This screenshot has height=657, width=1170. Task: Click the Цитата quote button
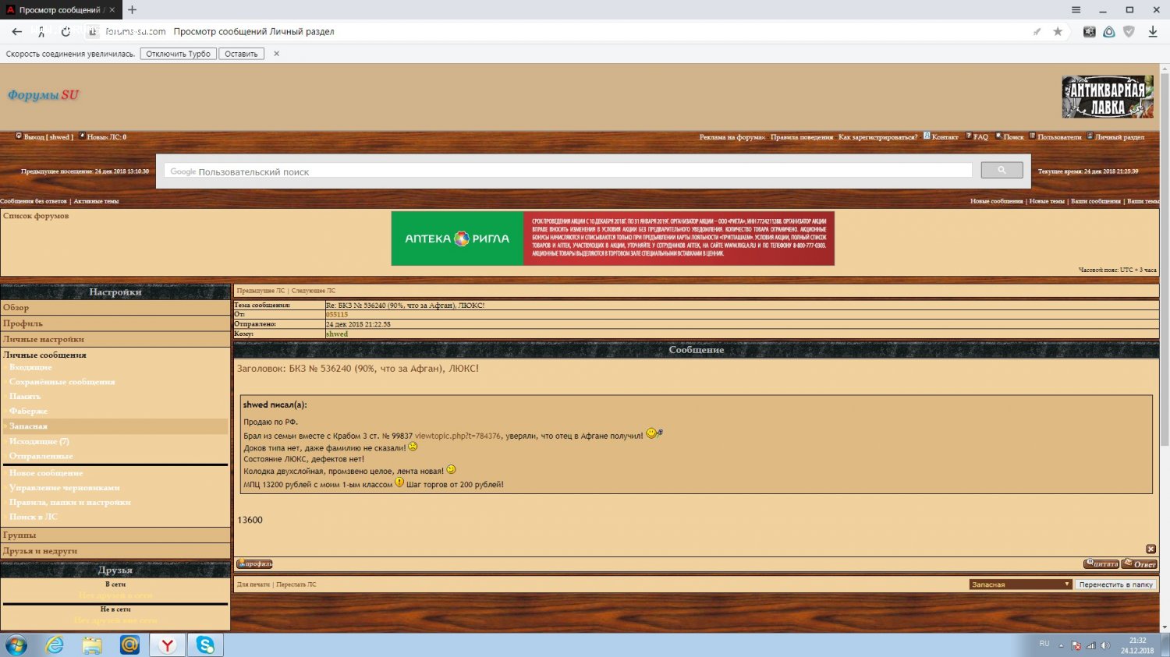tap(1101, 564)
